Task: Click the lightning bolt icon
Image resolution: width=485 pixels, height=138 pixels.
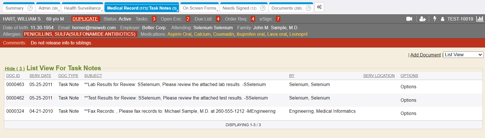Action: tap(435, 19)
